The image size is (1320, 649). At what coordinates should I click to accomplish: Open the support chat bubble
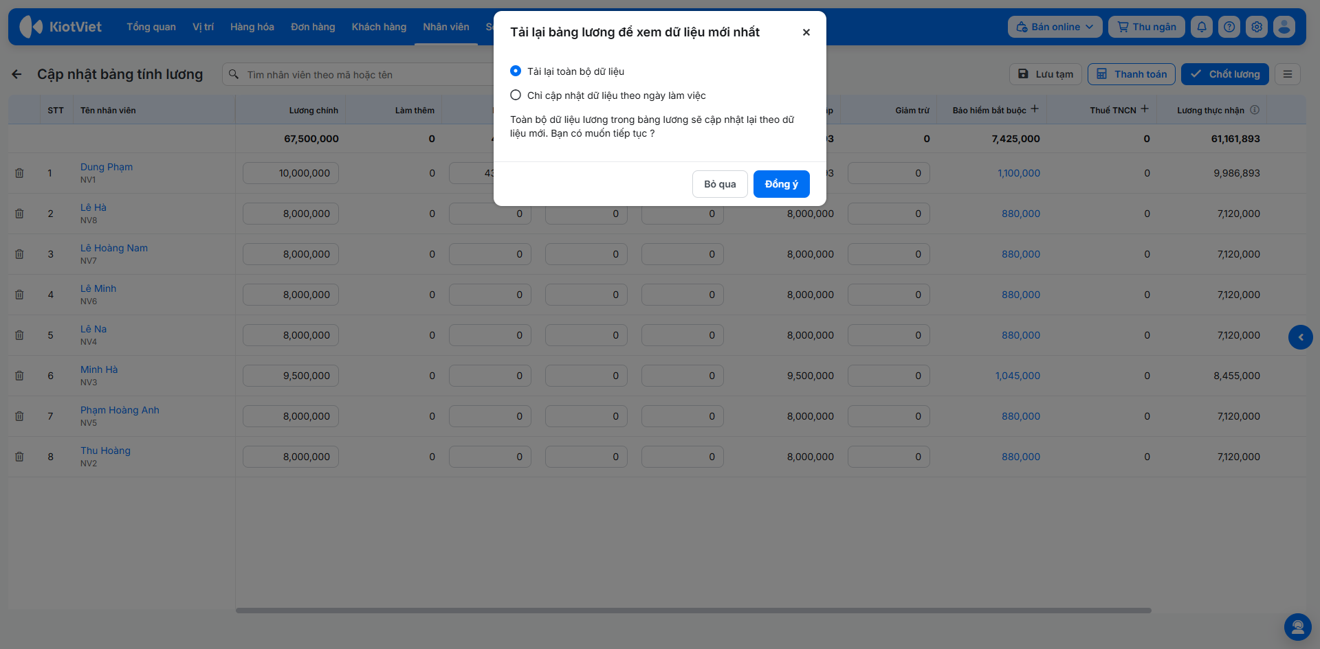(x=1298, y=627)
